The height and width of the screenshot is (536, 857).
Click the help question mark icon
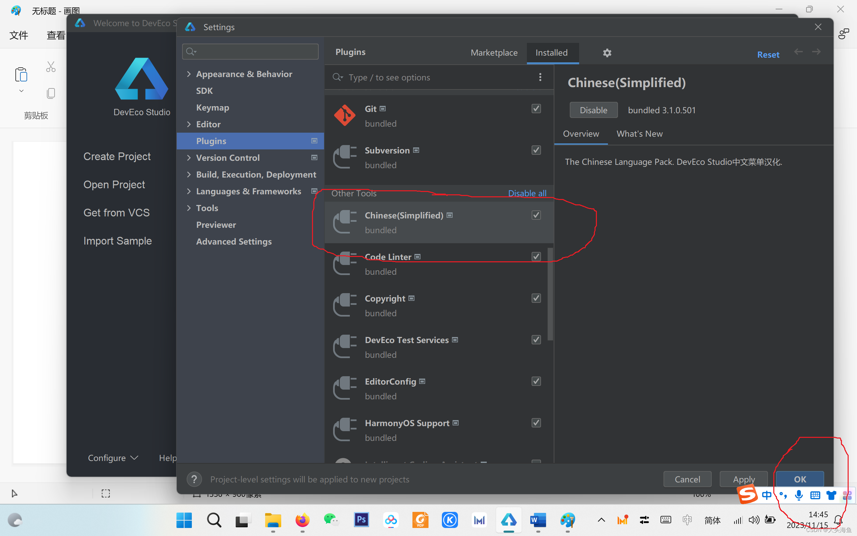194,479
